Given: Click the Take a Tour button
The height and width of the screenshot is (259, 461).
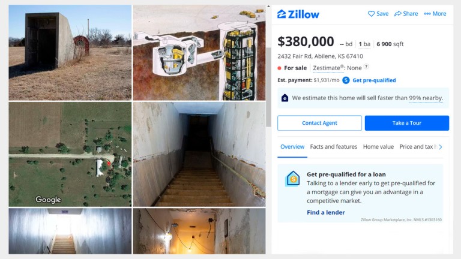Looking at the screenshot, I should point(407,123).
